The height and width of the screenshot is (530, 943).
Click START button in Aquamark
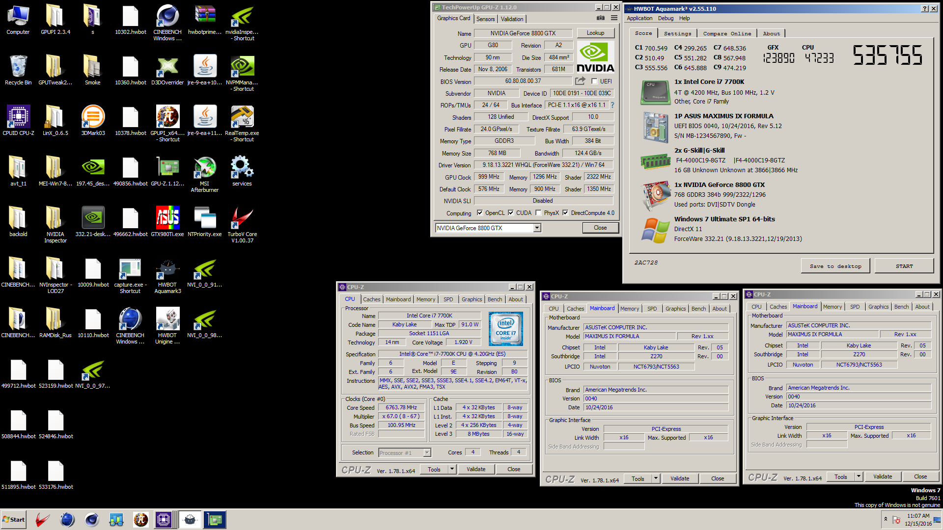(904, 266)
